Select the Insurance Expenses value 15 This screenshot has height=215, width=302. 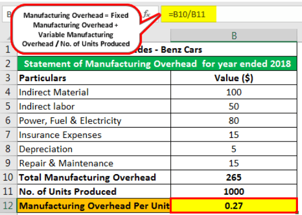click(x=234, y=135)
